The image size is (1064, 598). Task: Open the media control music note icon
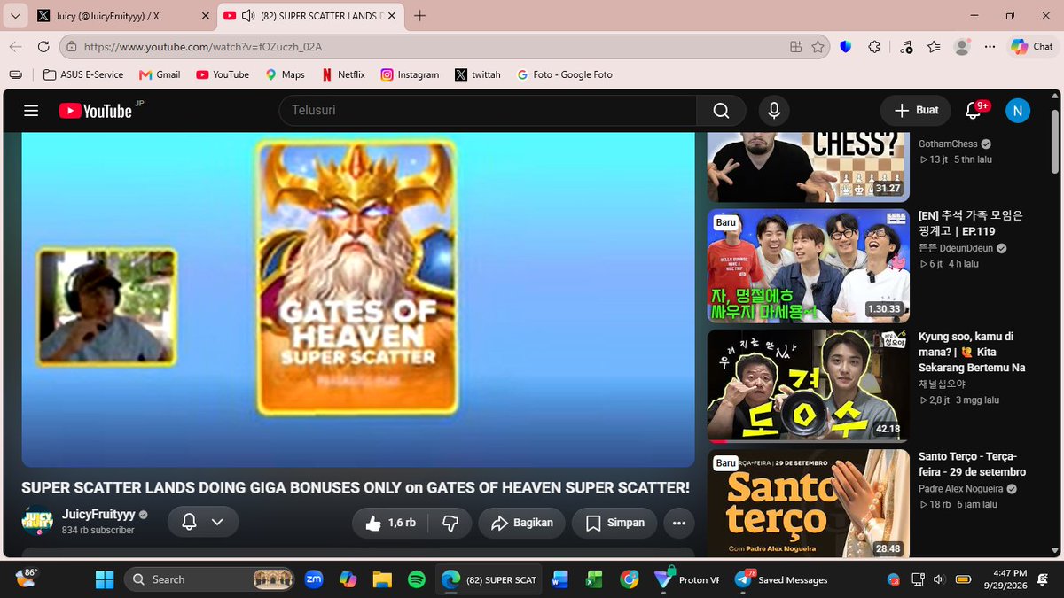(x=905, y=47)
